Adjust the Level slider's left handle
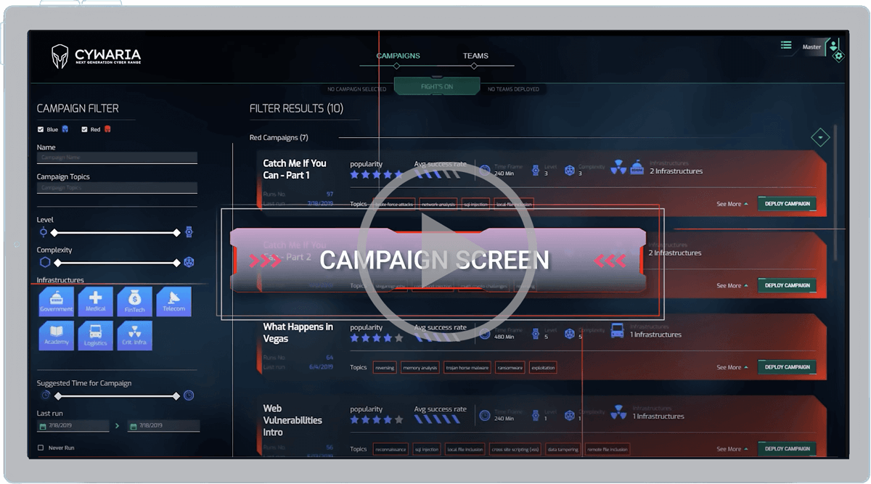Screen dimensions: 871x484 (x=54, y=233)
